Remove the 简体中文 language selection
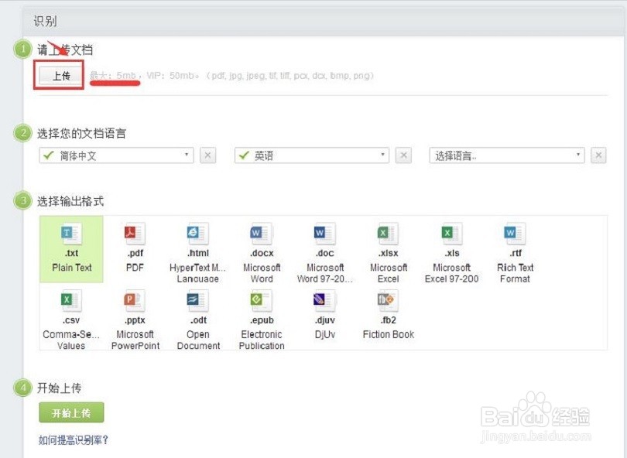The image size is (627, 458). pos(208,156)
